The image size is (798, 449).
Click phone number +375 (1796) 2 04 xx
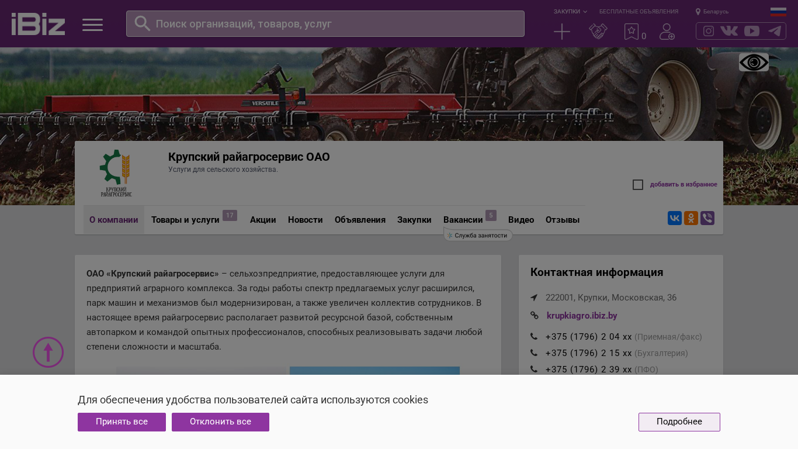coord(588,337)
